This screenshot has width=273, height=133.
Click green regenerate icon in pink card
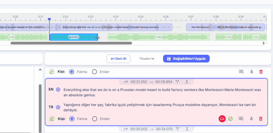pos(52,119)
